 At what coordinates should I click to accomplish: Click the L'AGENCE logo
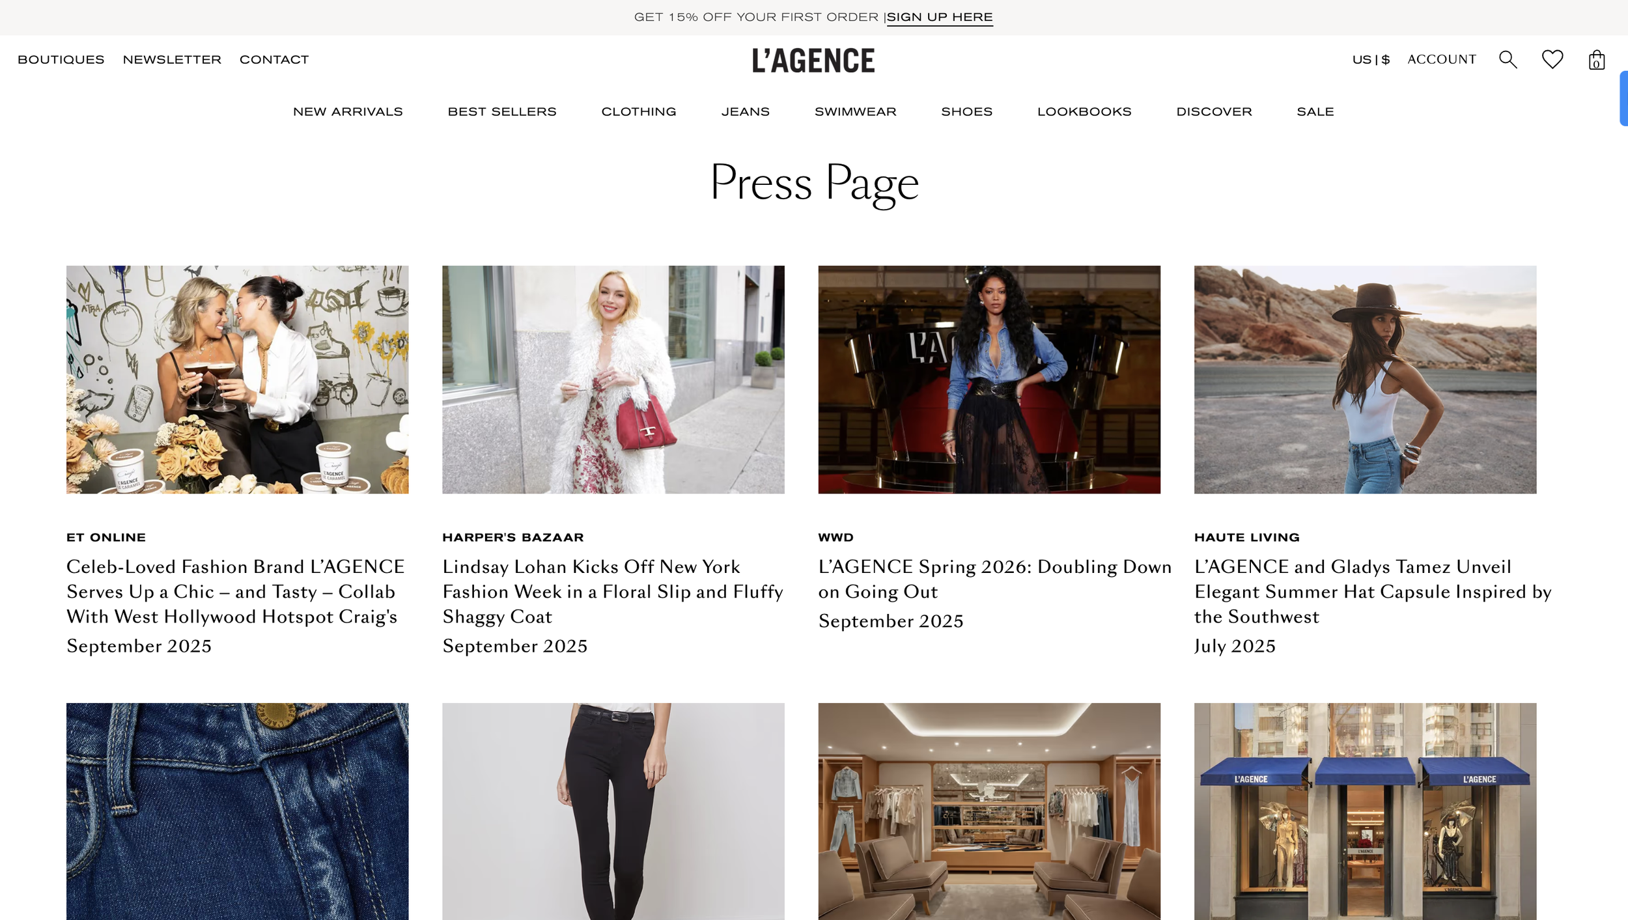(x=813, y=60)
